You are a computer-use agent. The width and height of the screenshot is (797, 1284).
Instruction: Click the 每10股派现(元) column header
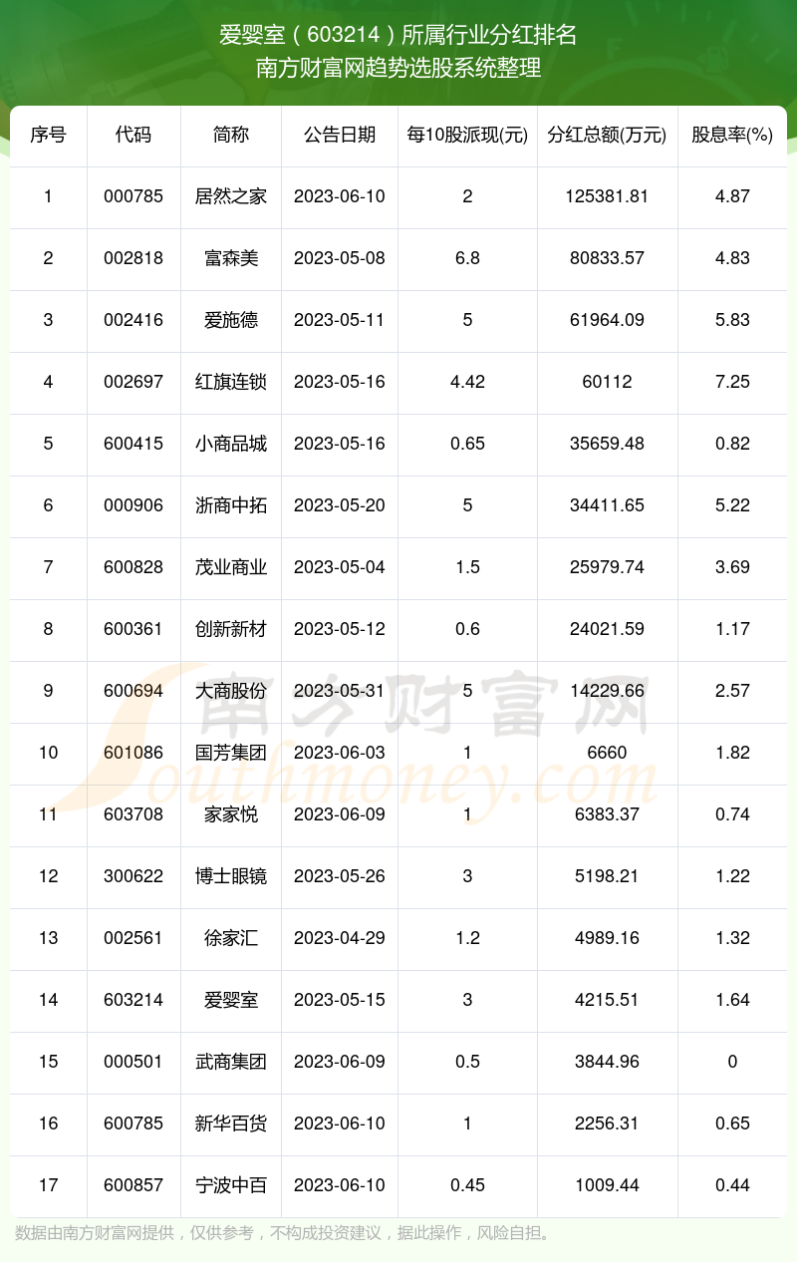467,135
